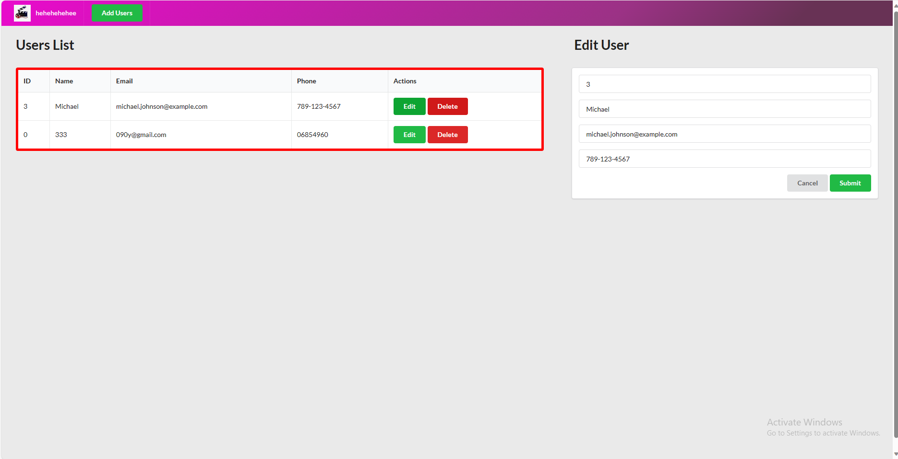Screen dimensions: 898x459
Task: Click the movie clapperboard logo icon
Action: point(22,13)
